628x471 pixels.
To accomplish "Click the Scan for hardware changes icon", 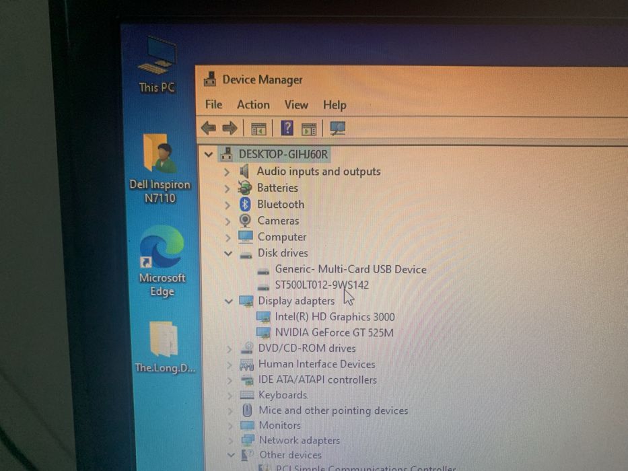I will [338, 128].
